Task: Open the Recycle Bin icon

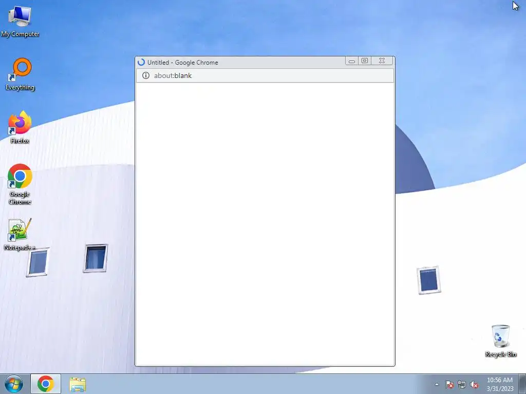Action: (x=500, y=341)
